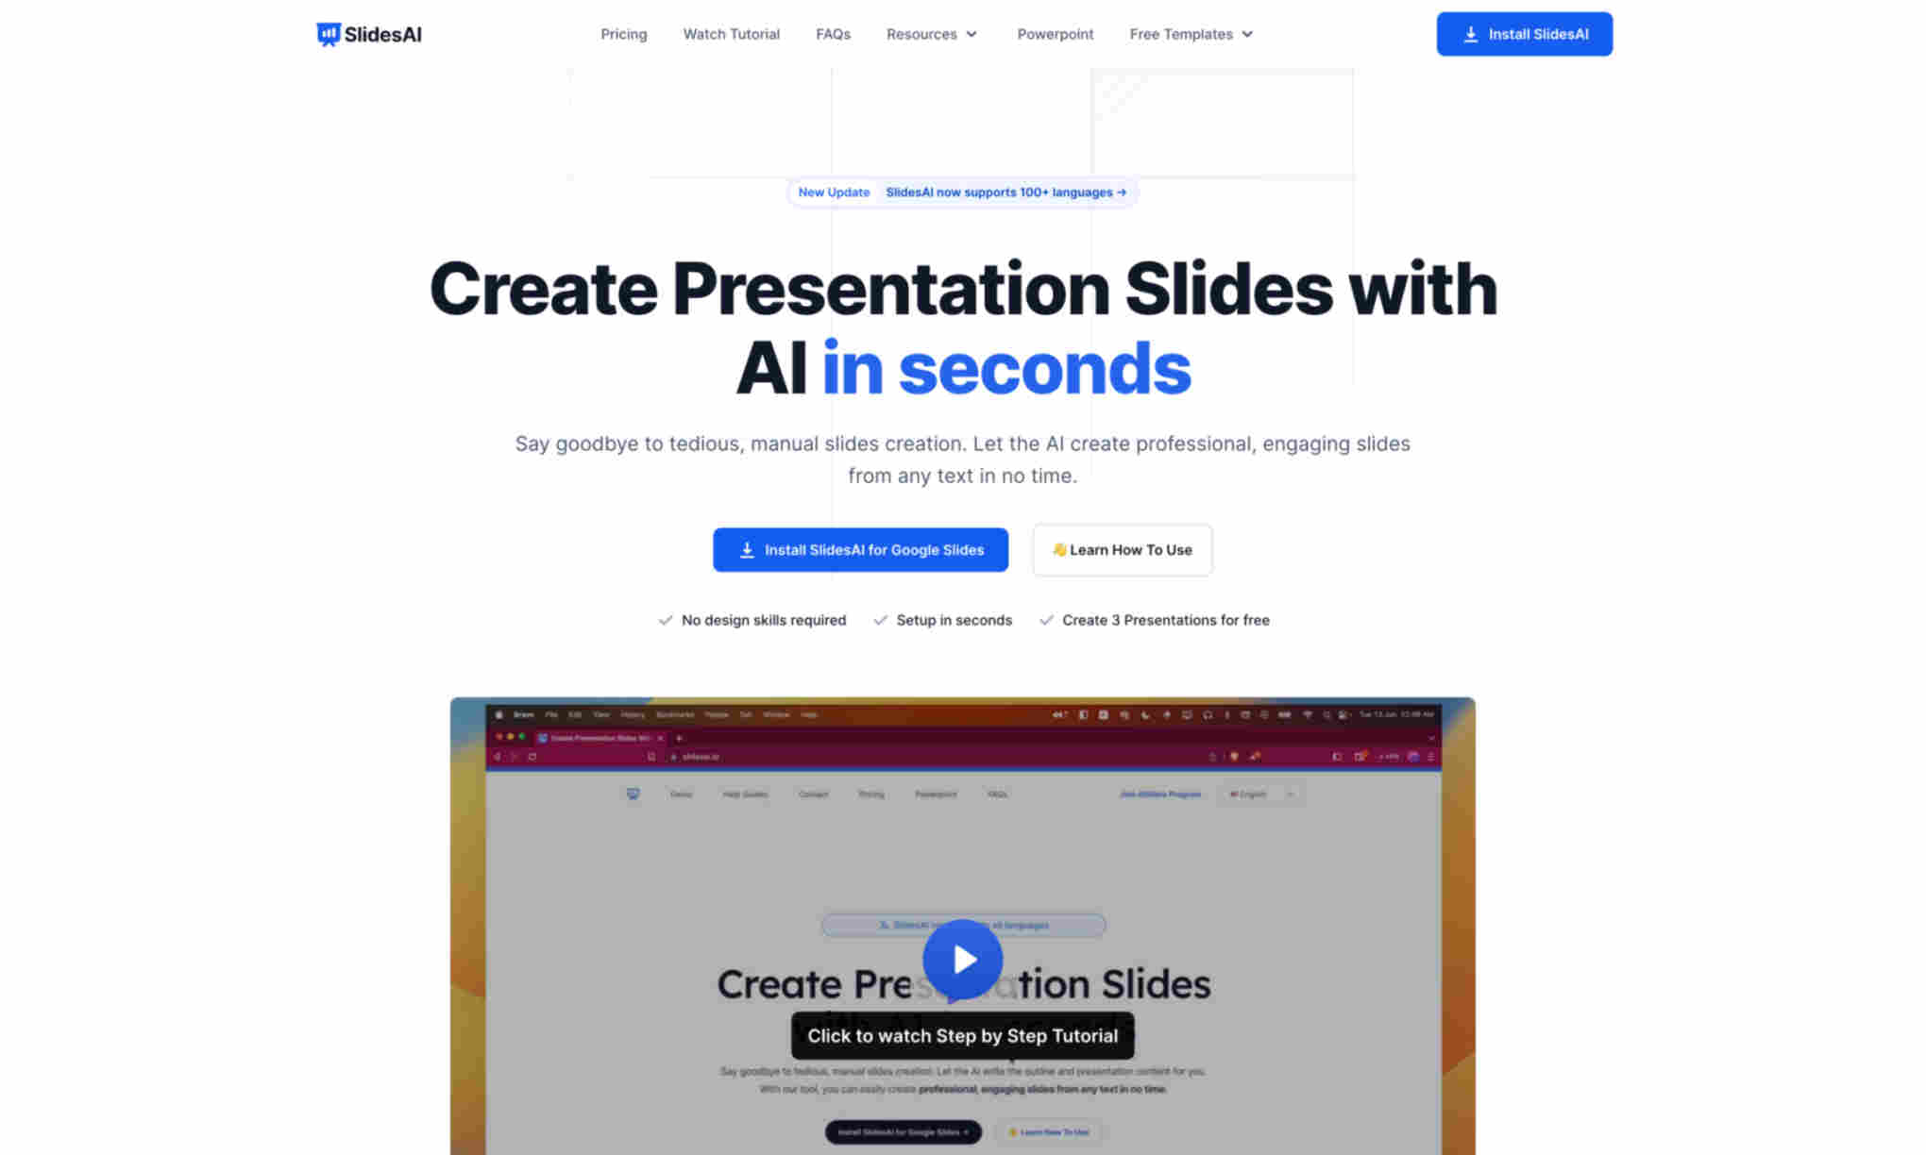Click the video thumbnail to watch tutorial
Image resolution: width=1926 pixels, height=1155 pixels.
[x=963, y=959]
